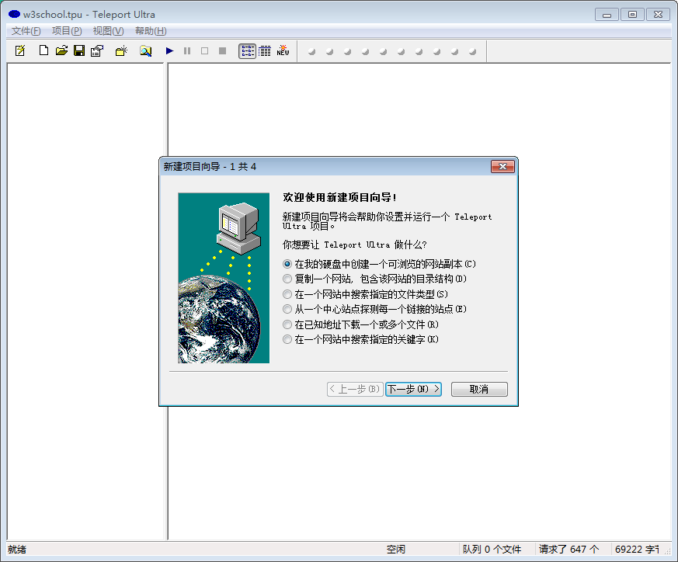Image resolution: width=678 pixels, height=562 pixels.
Task: Close the 新建项目向导 dialog
Action: pyautogui.click(x=502, y=166)
